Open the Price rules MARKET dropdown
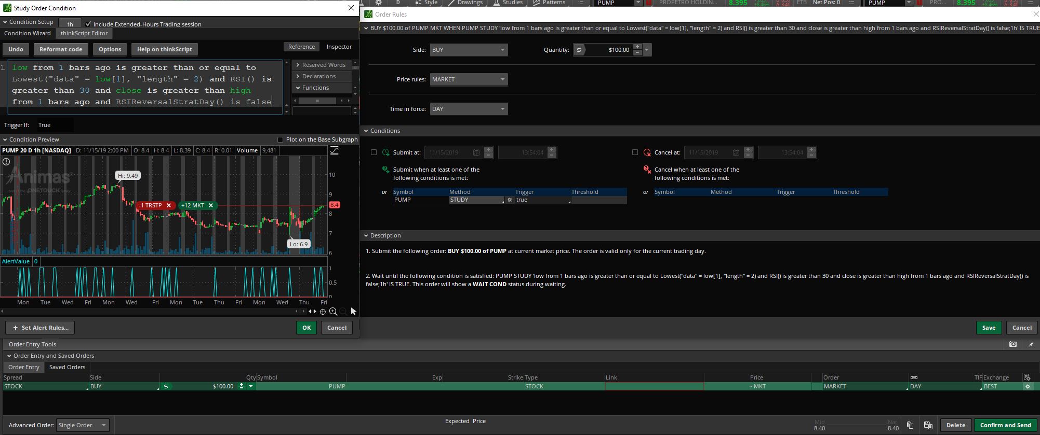 click(x=469, y=79)
